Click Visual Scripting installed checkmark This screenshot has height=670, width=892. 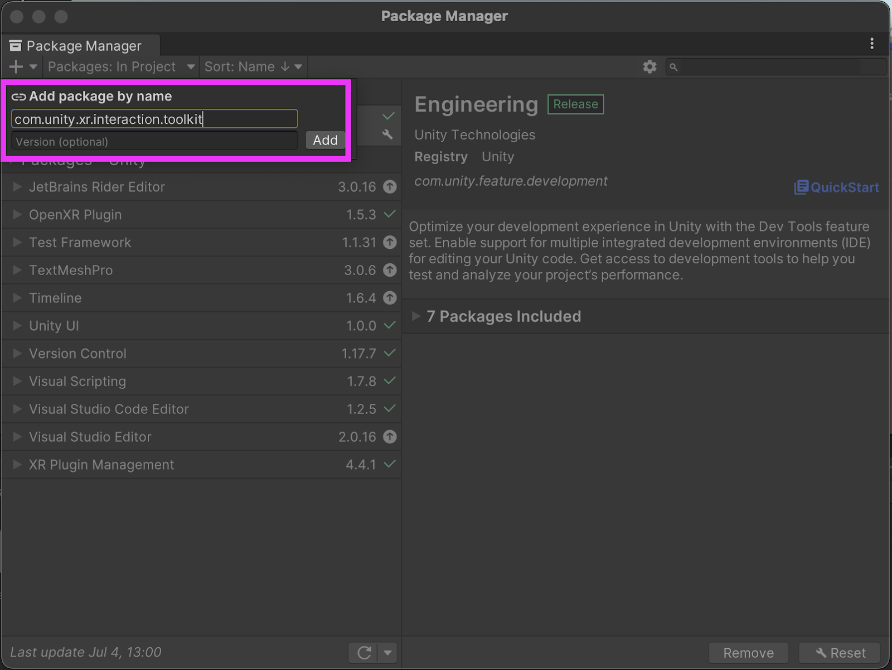(390, 381)
